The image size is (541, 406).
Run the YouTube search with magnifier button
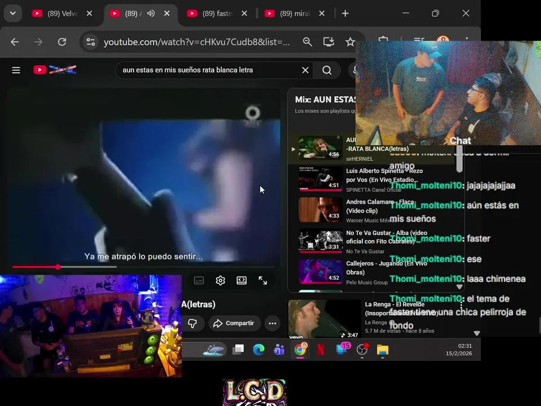pyautogui.click(x=327, y=70)
